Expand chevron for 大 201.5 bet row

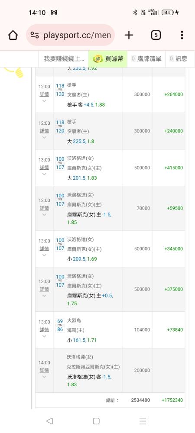pos(44,174)
